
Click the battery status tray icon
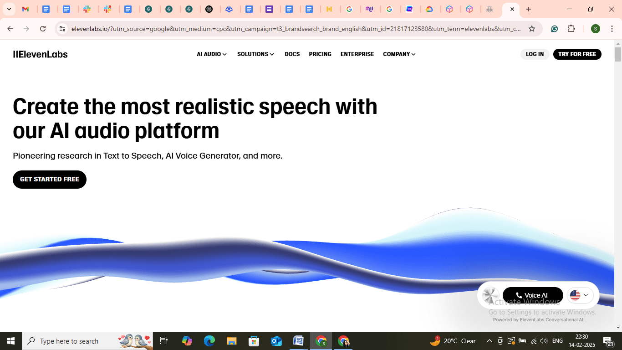tap(522, 341)
